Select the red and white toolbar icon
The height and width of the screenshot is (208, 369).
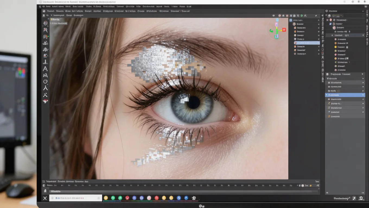point(45,101)
